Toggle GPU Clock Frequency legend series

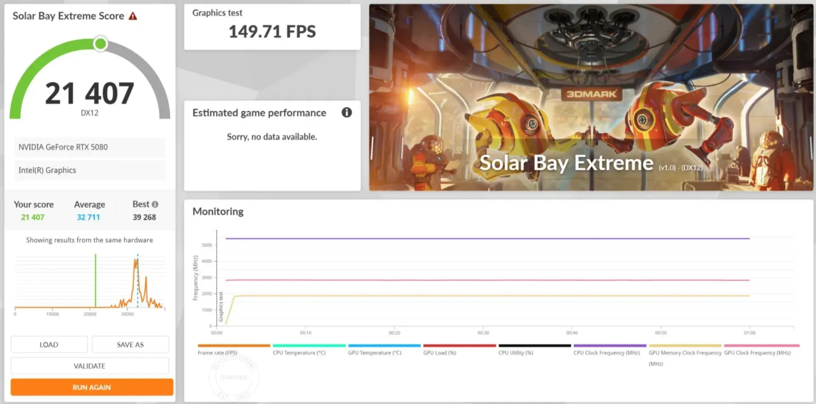(757, 353)
